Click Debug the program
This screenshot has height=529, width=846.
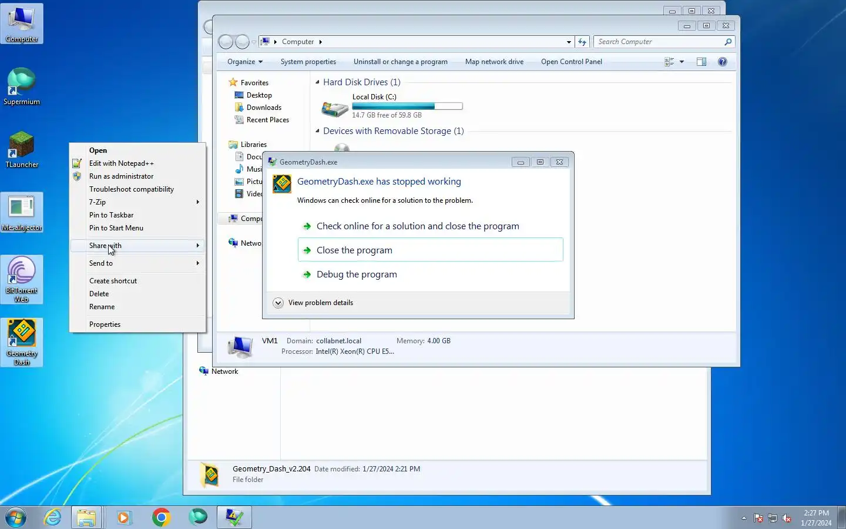pyautogui.click(x=430, y=274)
